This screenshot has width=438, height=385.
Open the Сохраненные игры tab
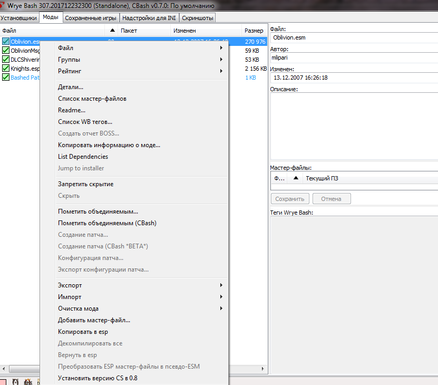click(91, 18)
